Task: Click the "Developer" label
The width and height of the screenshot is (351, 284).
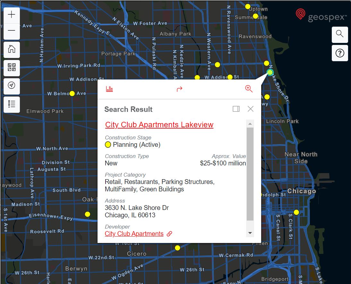Action: coord(117,227)
